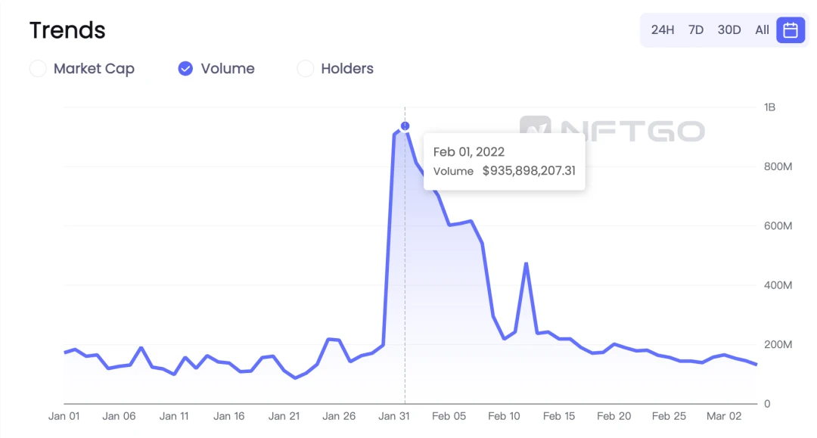Click the 800M y-axis value
The height and width of the screenshot is (438, 817).
tap(778, 166)
